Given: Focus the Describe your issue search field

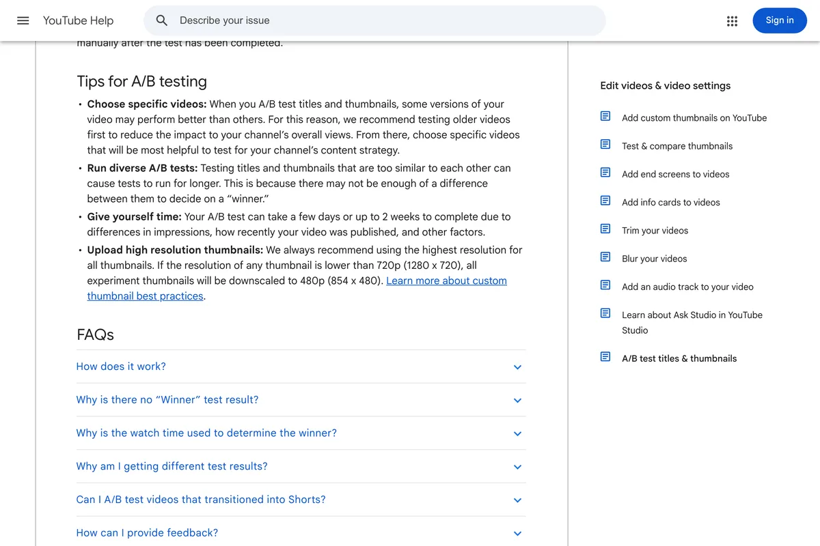Looking at the screenshot, I should tap(374, 20).
